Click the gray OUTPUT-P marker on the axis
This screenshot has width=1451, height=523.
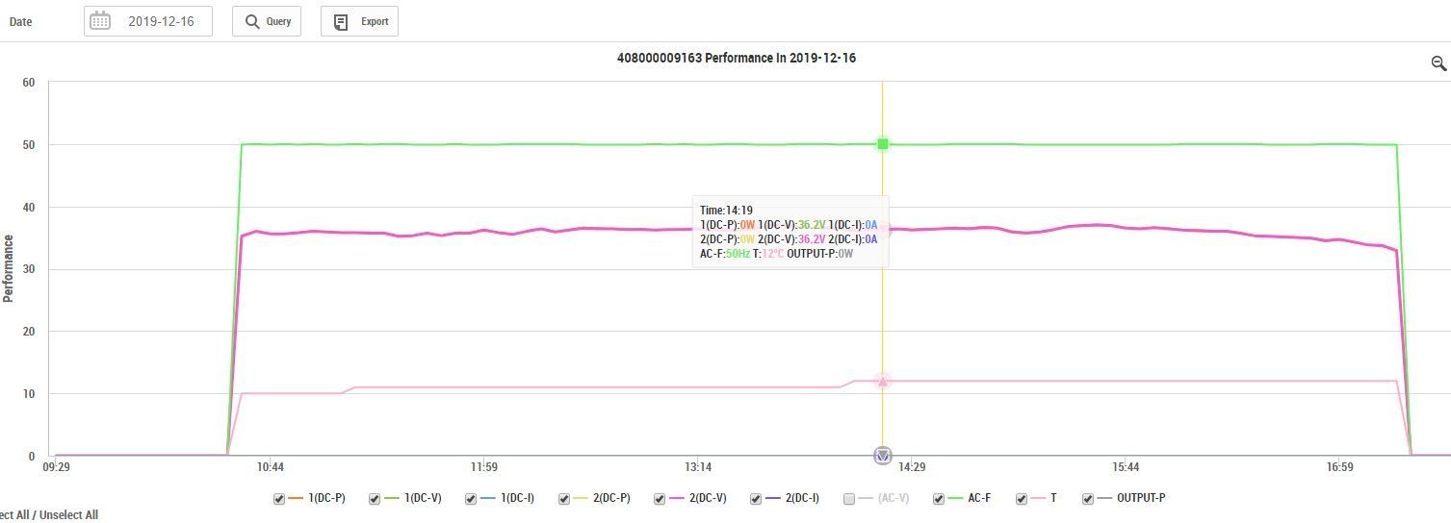point(882,456)
